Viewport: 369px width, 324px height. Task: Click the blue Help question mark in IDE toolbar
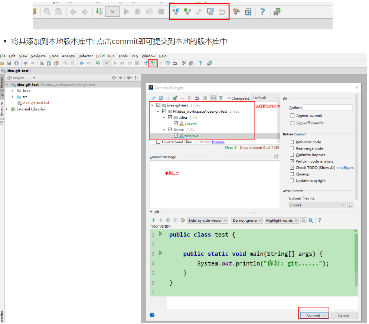tap(200, 63)
